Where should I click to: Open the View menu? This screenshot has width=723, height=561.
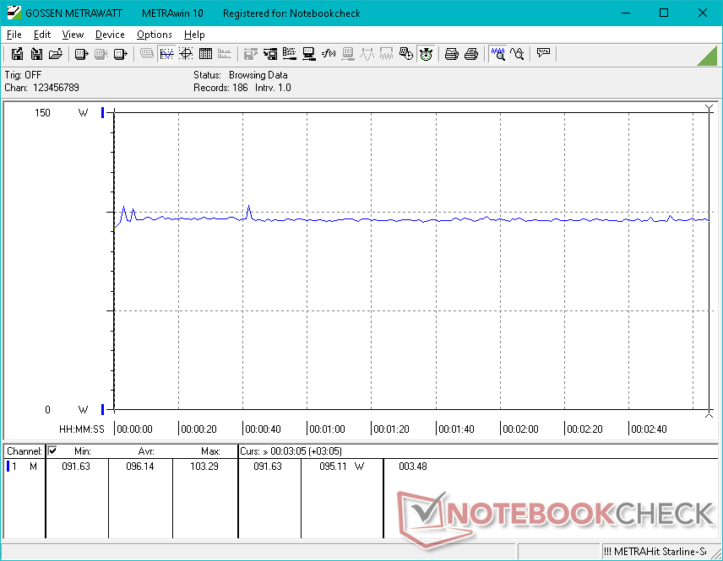[73, 35]
